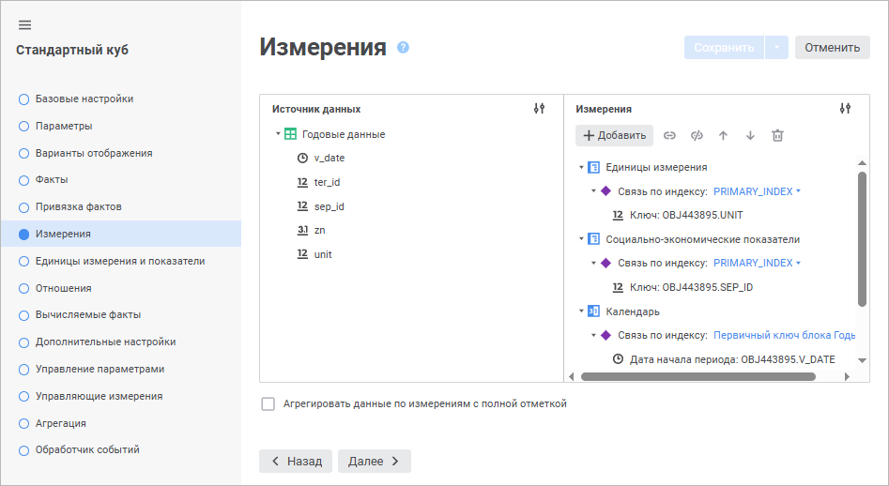The height and width of the screenshot is (486, 889).
Task: Click the Отменить button
Action: point(832,47)
